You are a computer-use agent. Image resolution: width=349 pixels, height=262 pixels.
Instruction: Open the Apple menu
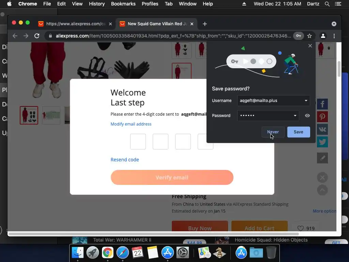9,4
